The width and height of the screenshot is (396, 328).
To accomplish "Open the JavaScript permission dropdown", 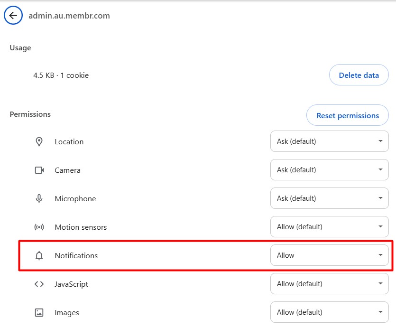I will click(x=329, y=283).
